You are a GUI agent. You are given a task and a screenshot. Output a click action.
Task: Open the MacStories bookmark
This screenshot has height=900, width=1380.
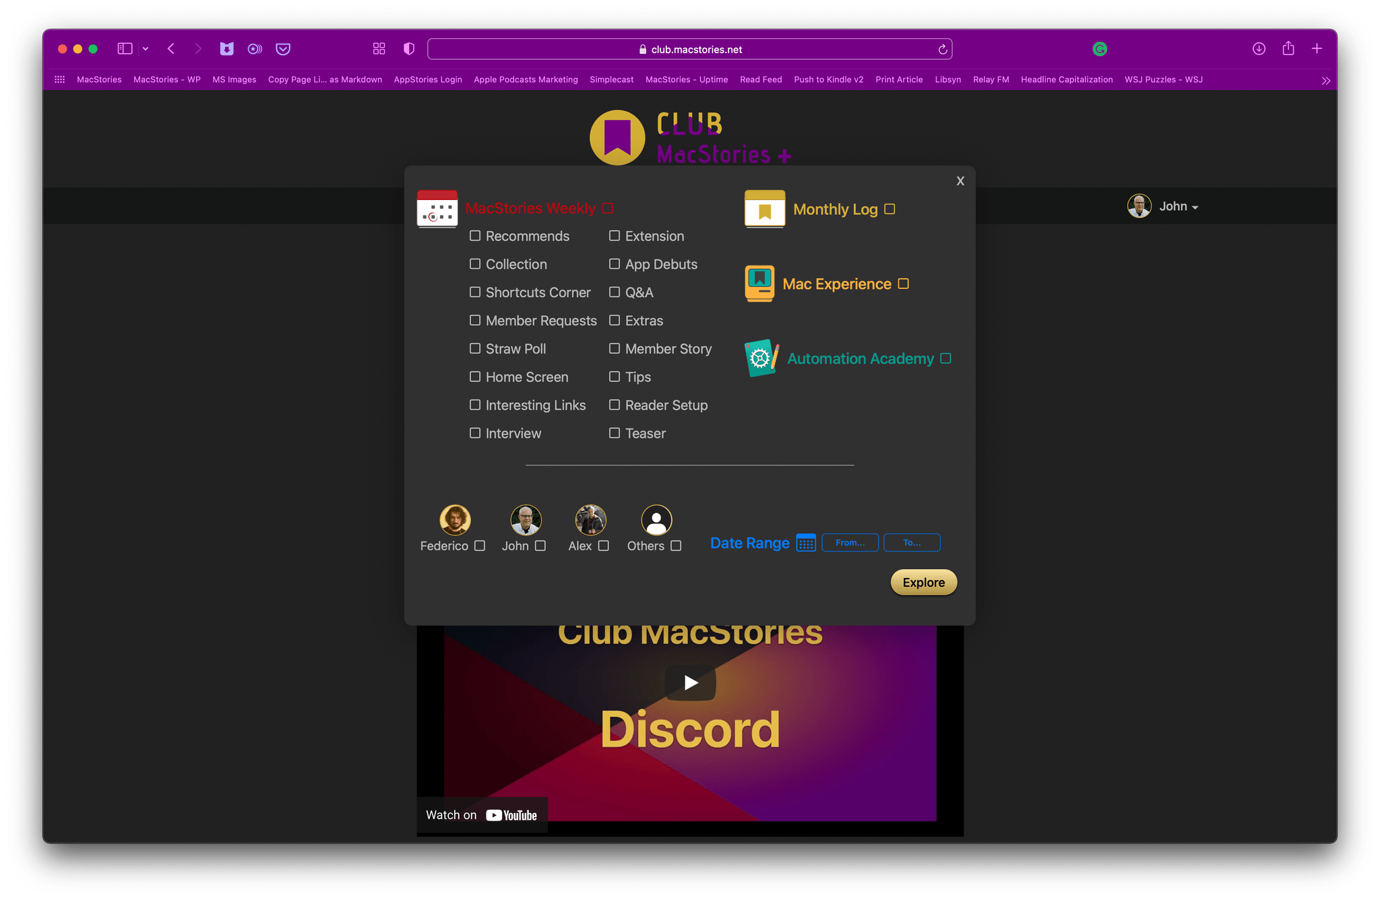coord(99,79)
